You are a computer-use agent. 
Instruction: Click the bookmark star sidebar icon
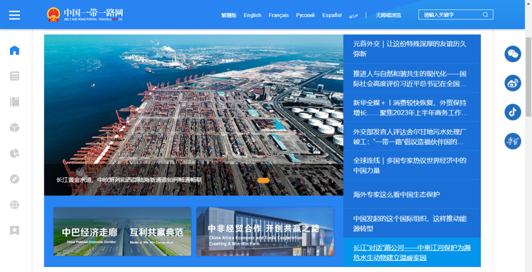click(14, 230)
